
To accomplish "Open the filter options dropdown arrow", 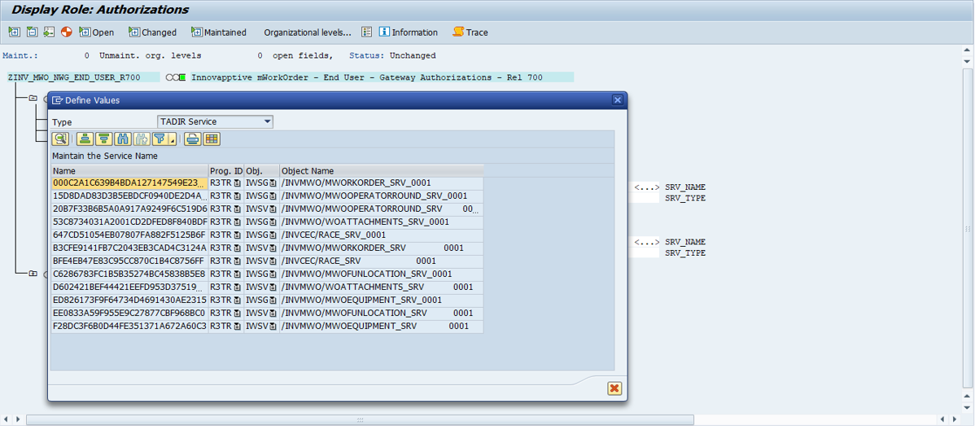I will pyautogui.click(x=173, y=142).
